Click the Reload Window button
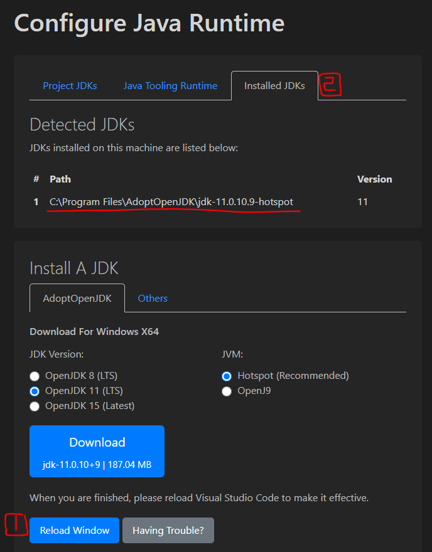This screenshot has height=552, width=432. coord(74,530)
